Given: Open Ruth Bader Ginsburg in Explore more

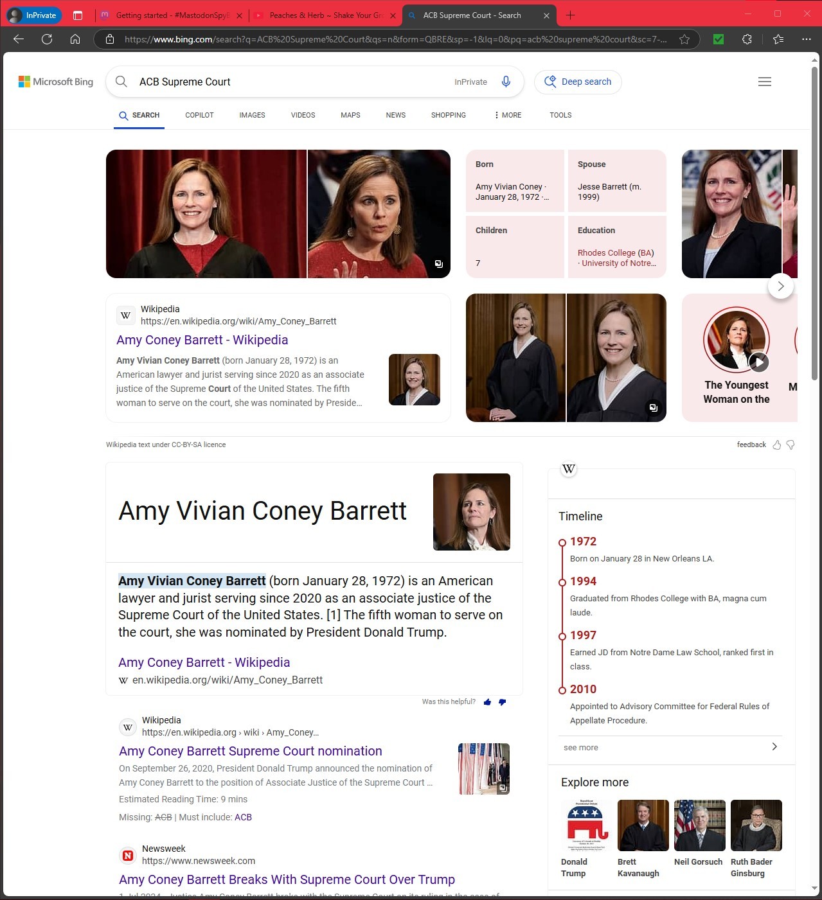Looking at the screenshot, I should (x=755, y=839).
